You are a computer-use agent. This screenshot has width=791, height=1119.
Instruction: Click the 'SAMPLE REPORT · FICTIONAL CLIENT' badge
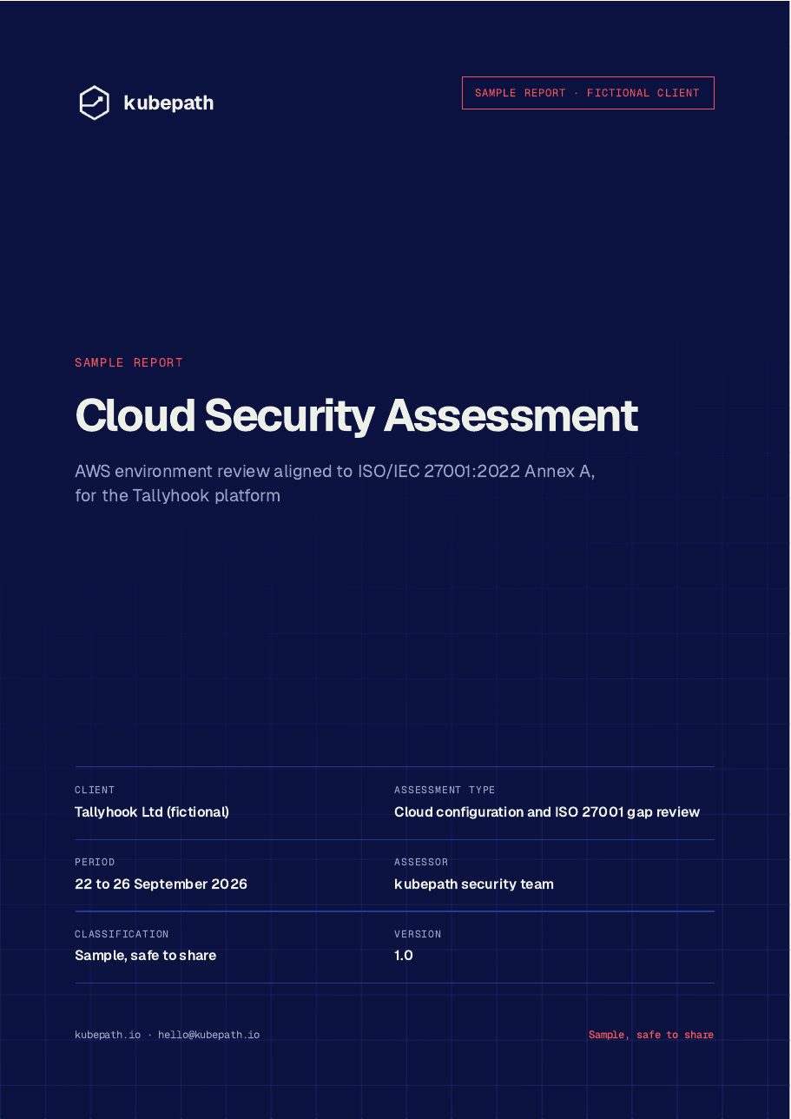[x=588, y=93]
